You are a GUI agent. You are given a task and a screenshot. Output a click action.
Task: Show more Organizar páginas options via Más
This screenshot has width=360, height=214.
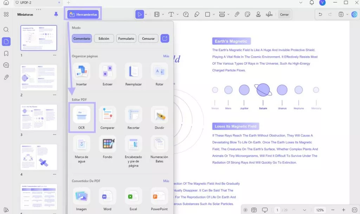pyautogui.click(x=166, y=56)
